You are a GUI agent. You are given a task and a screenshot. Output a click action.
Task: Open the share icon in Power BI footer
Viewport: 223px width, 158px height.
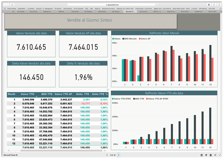pyautogui.click(x=215, y=155)
